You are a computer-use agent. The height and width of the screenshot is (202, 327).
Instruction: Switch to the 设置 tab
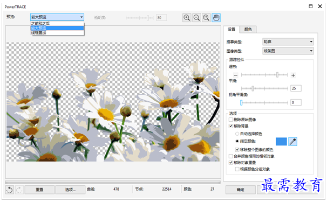pyautogui.click(x=231, y=30)
